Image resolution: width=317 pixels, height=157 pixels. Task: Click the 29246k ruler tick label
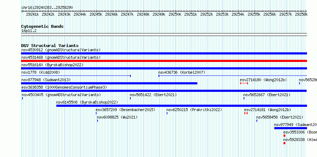click(111, 14)
